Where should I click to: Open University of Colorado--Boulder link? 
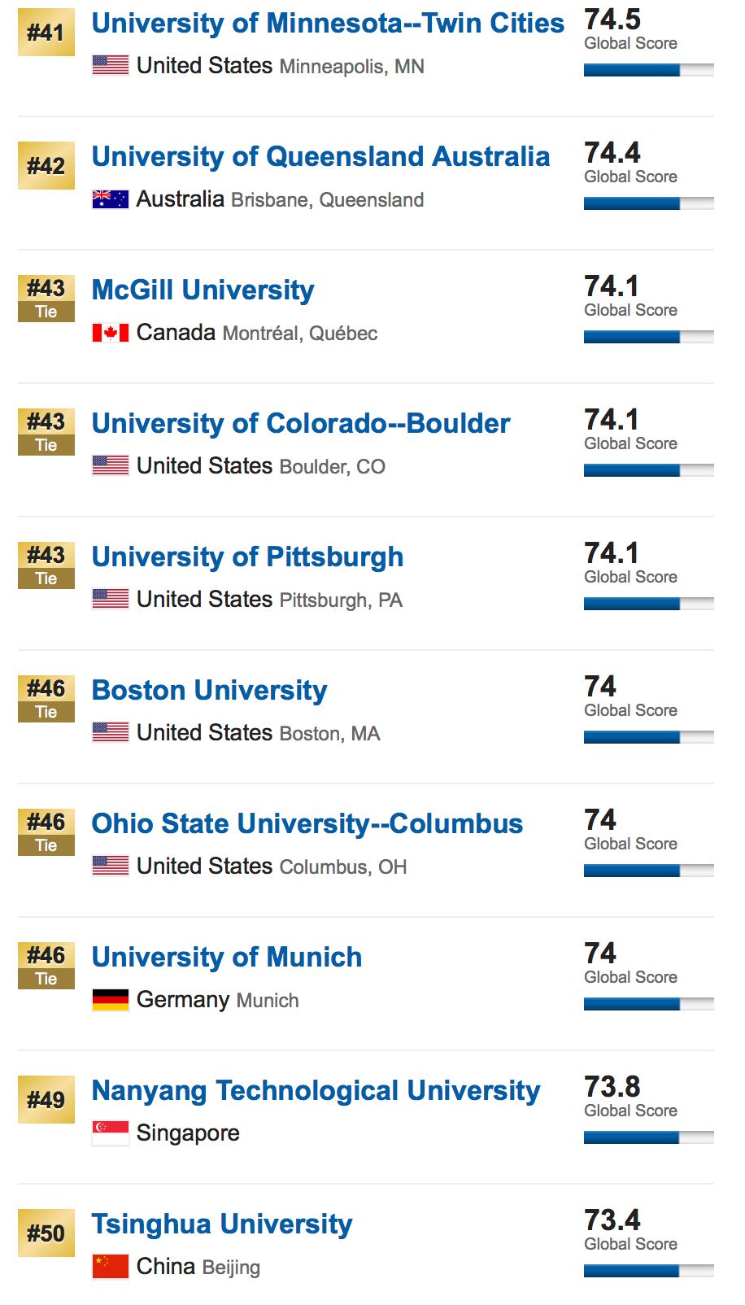(301, 424)
